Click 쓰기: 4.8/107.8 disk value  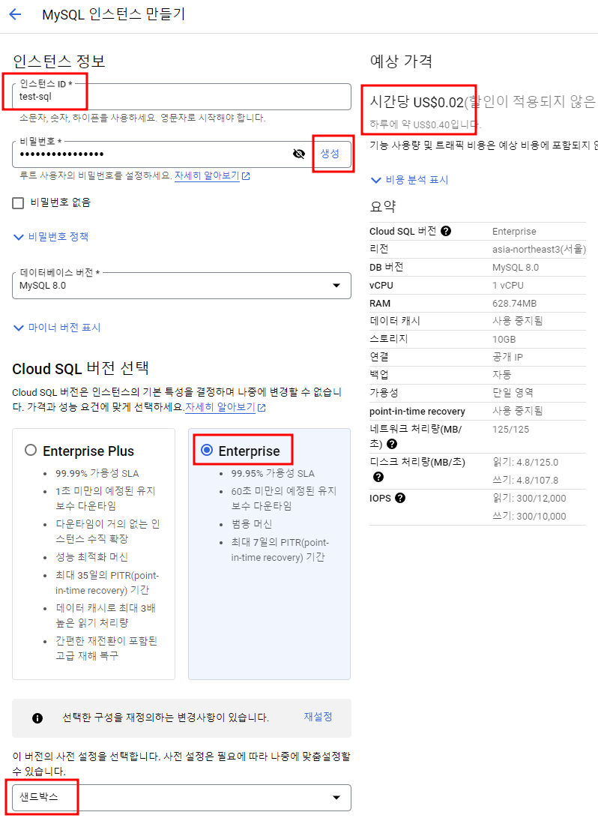pyautogui.click(x=525, y=480)
